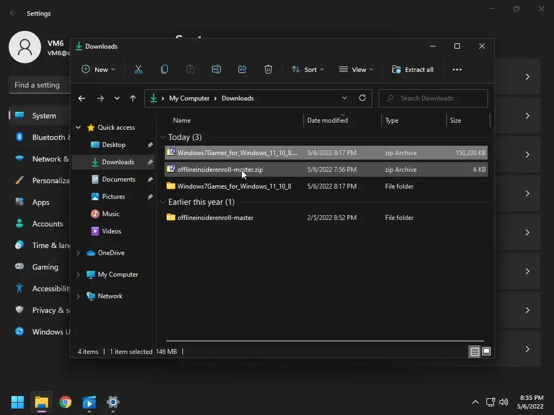
Task: Select the offlineinsiderenroll-master folder
Action: click(x=326, y=217)
